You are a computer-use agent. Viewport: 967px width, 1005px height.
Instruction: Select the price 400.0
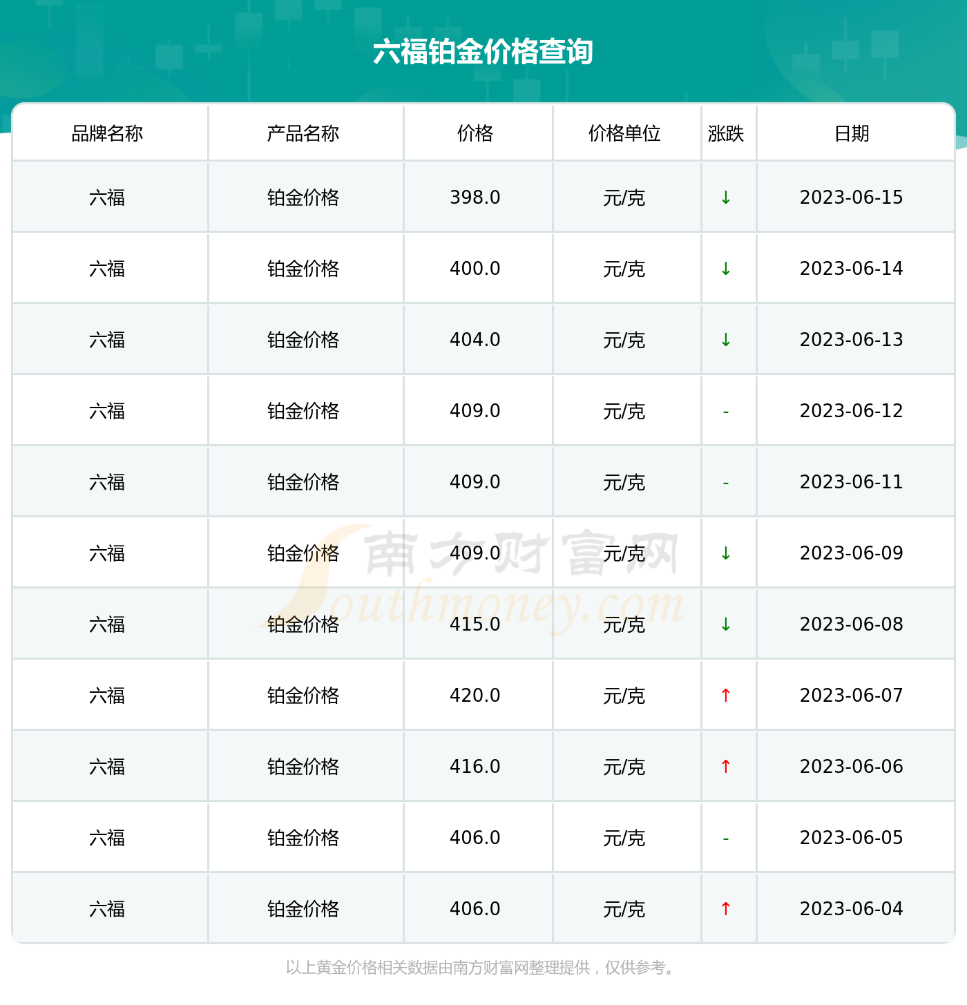[x=475, y=269]
